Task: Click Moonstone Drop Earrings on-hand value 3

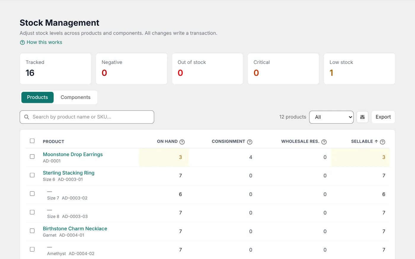Action: 180,157
